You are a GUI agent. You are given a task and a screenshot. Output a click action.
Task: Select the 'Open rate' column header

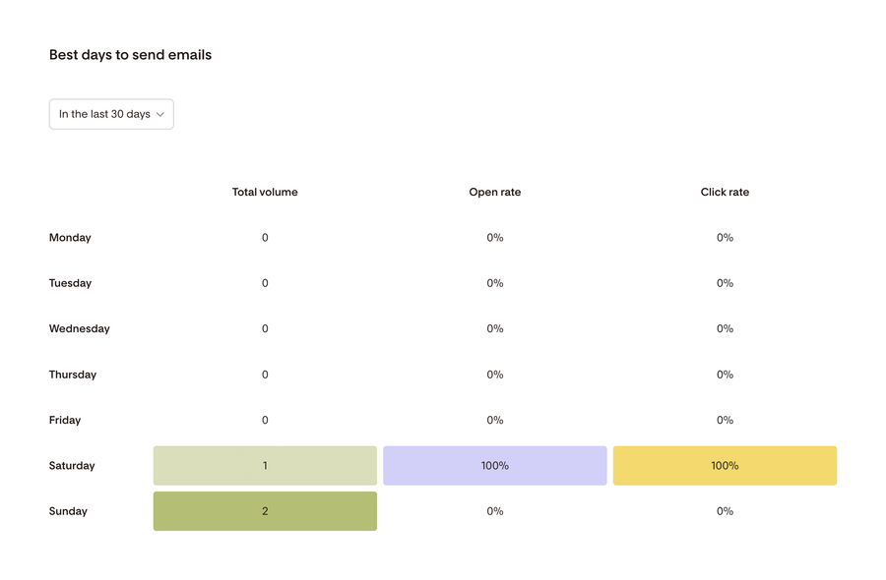point(495,192)
